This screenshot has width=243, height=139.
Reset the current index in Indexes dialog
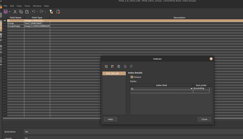[132, 67]
